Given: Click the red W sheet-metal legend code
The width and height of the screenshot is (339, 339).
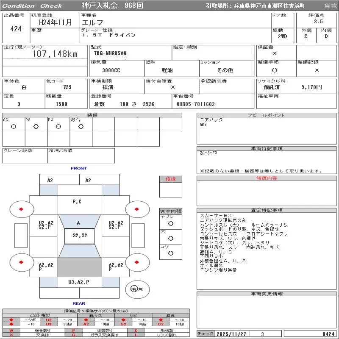Looking at the screenshot, I should 11,330.
